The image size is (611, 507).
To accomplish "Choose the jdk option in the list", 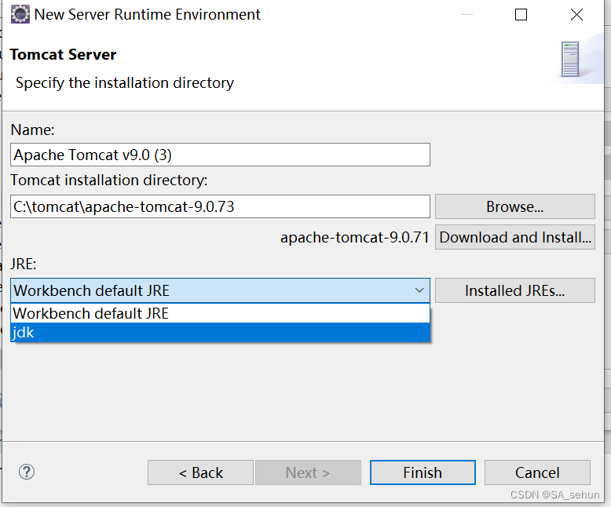I will 220,333.
